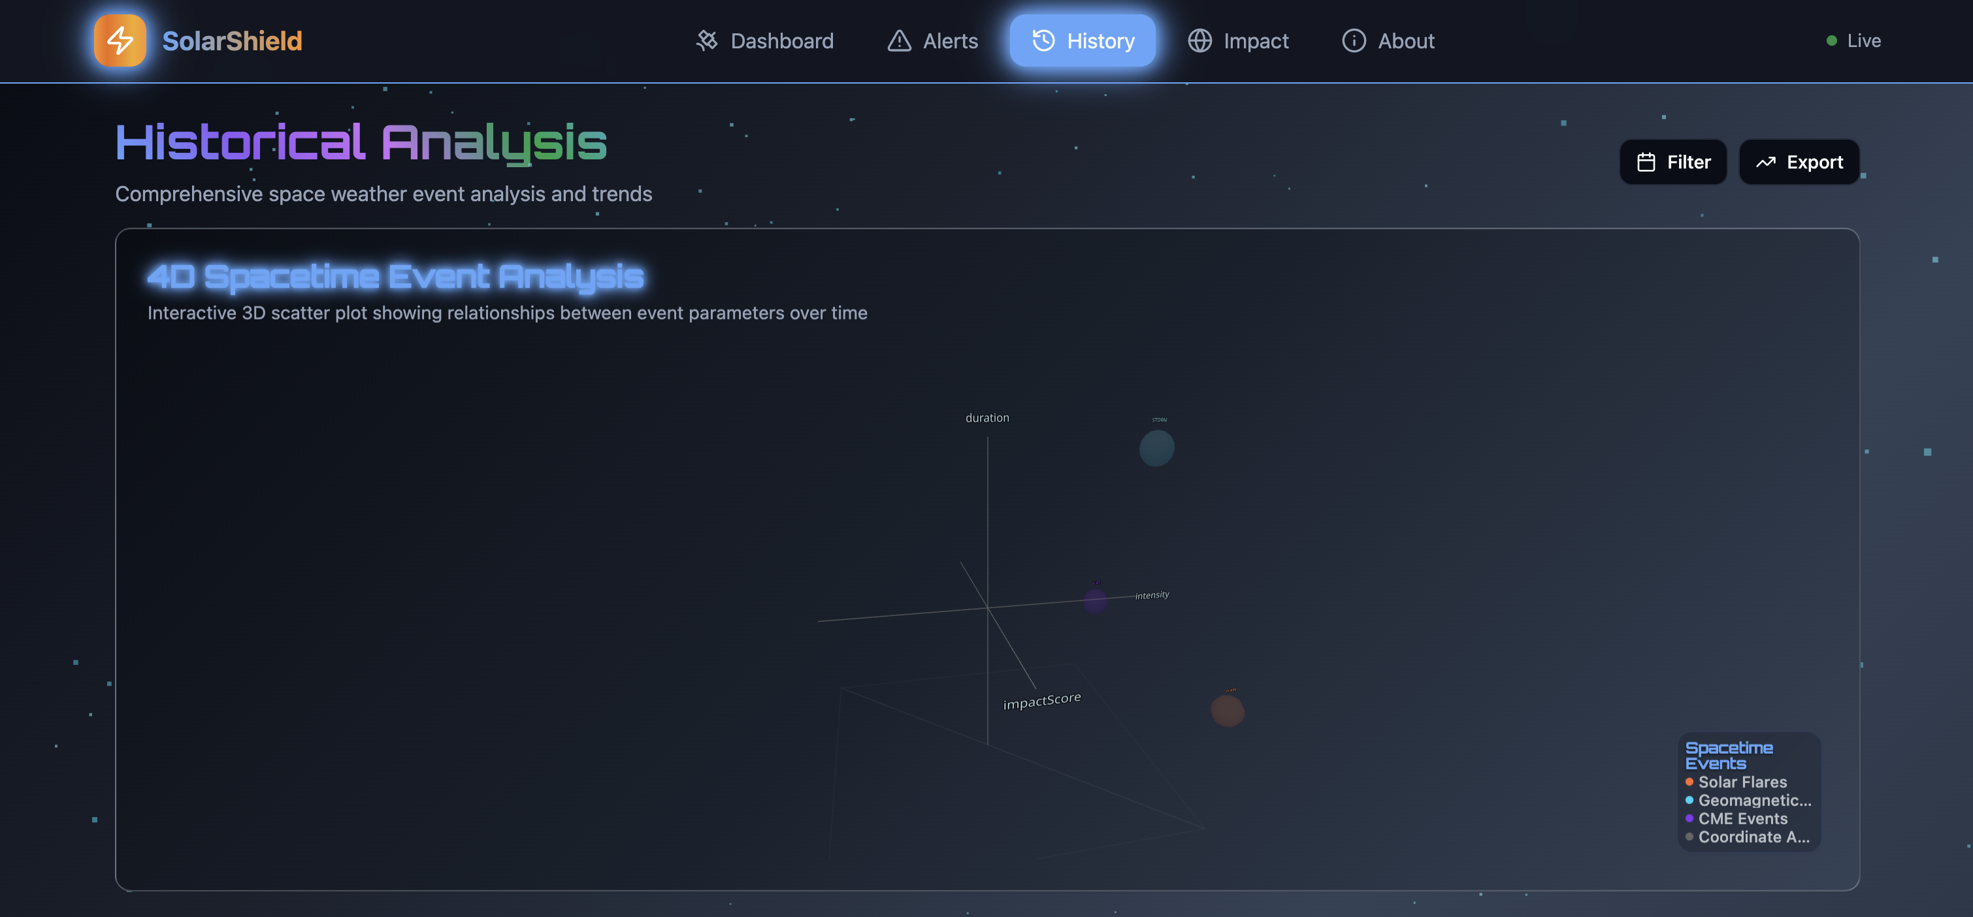Viewport: 1973px width, 917px height.
Task: Click the trend arrow icon in Export
Action: pos(1765,162)
